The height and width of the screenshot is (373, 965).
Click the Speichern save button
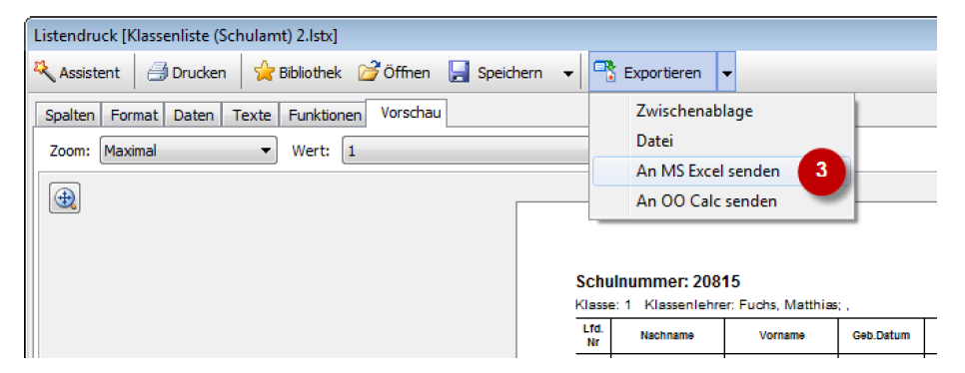(x=495, y=73)
